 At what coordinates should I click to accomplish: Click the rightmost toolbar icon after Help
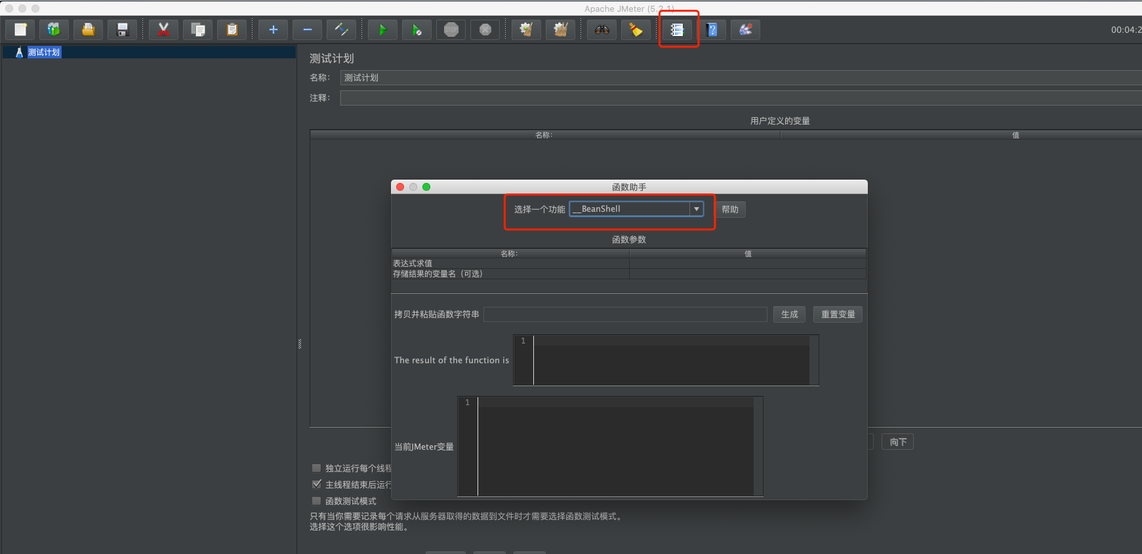click(x=746, y=30)
